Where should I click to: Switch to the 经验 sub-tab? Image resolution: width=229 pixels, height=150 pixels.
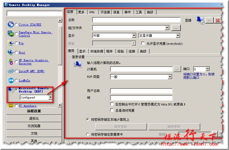click(x=121, y=51)
